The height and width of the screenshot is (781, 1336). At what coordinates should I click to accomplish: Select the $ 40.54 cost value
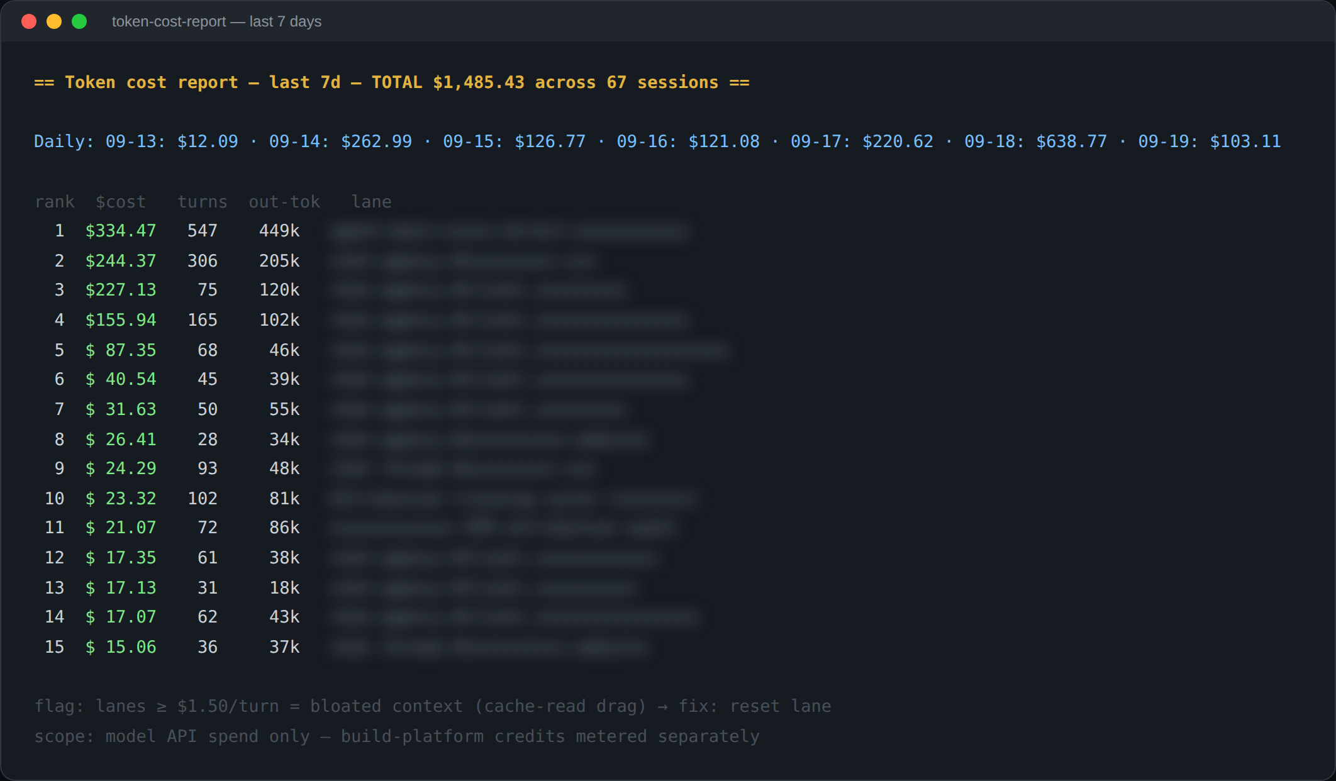tap(121, 379)
